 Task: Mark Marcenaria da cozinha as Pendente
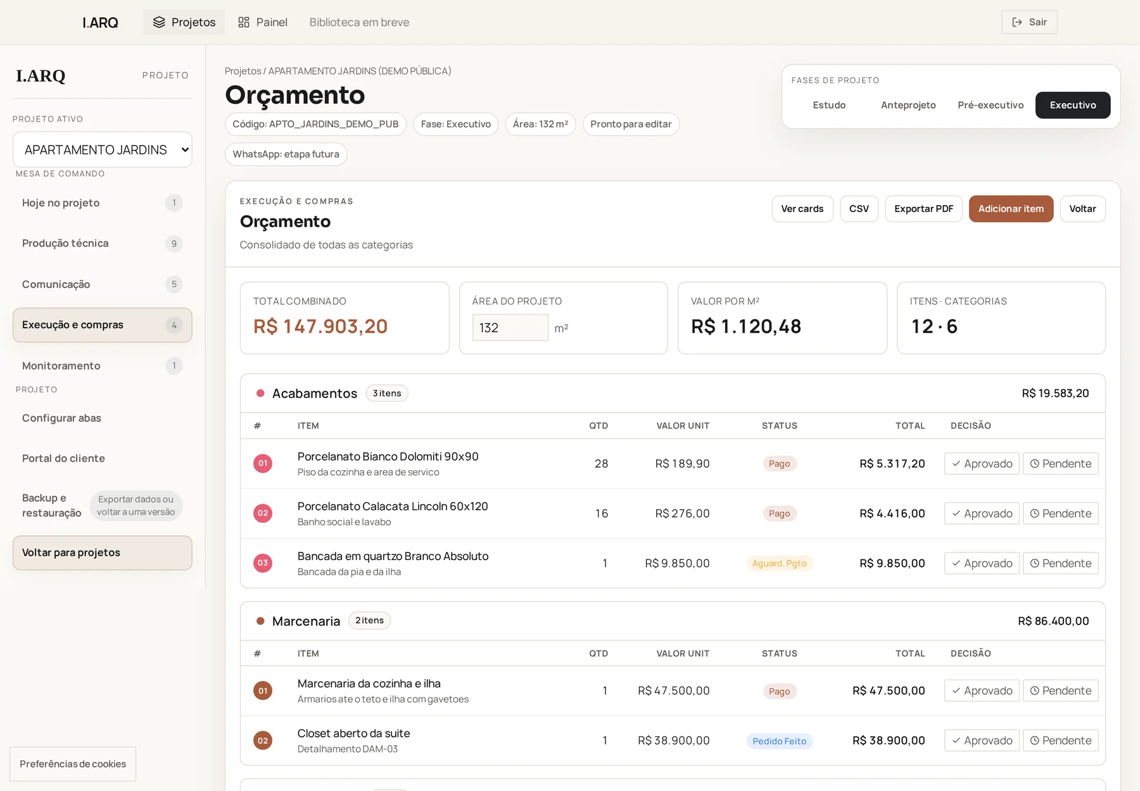pos(1061,690)
